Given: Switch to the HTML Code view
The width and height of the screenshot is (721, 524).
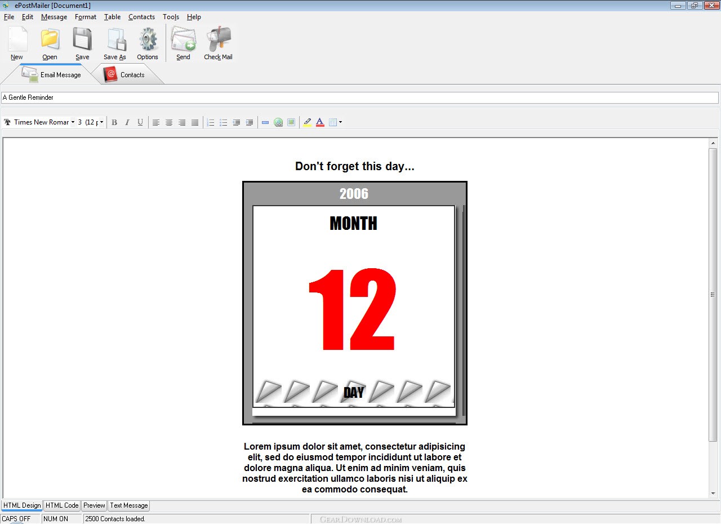Looking at the screenshot, I should [62, 505].
